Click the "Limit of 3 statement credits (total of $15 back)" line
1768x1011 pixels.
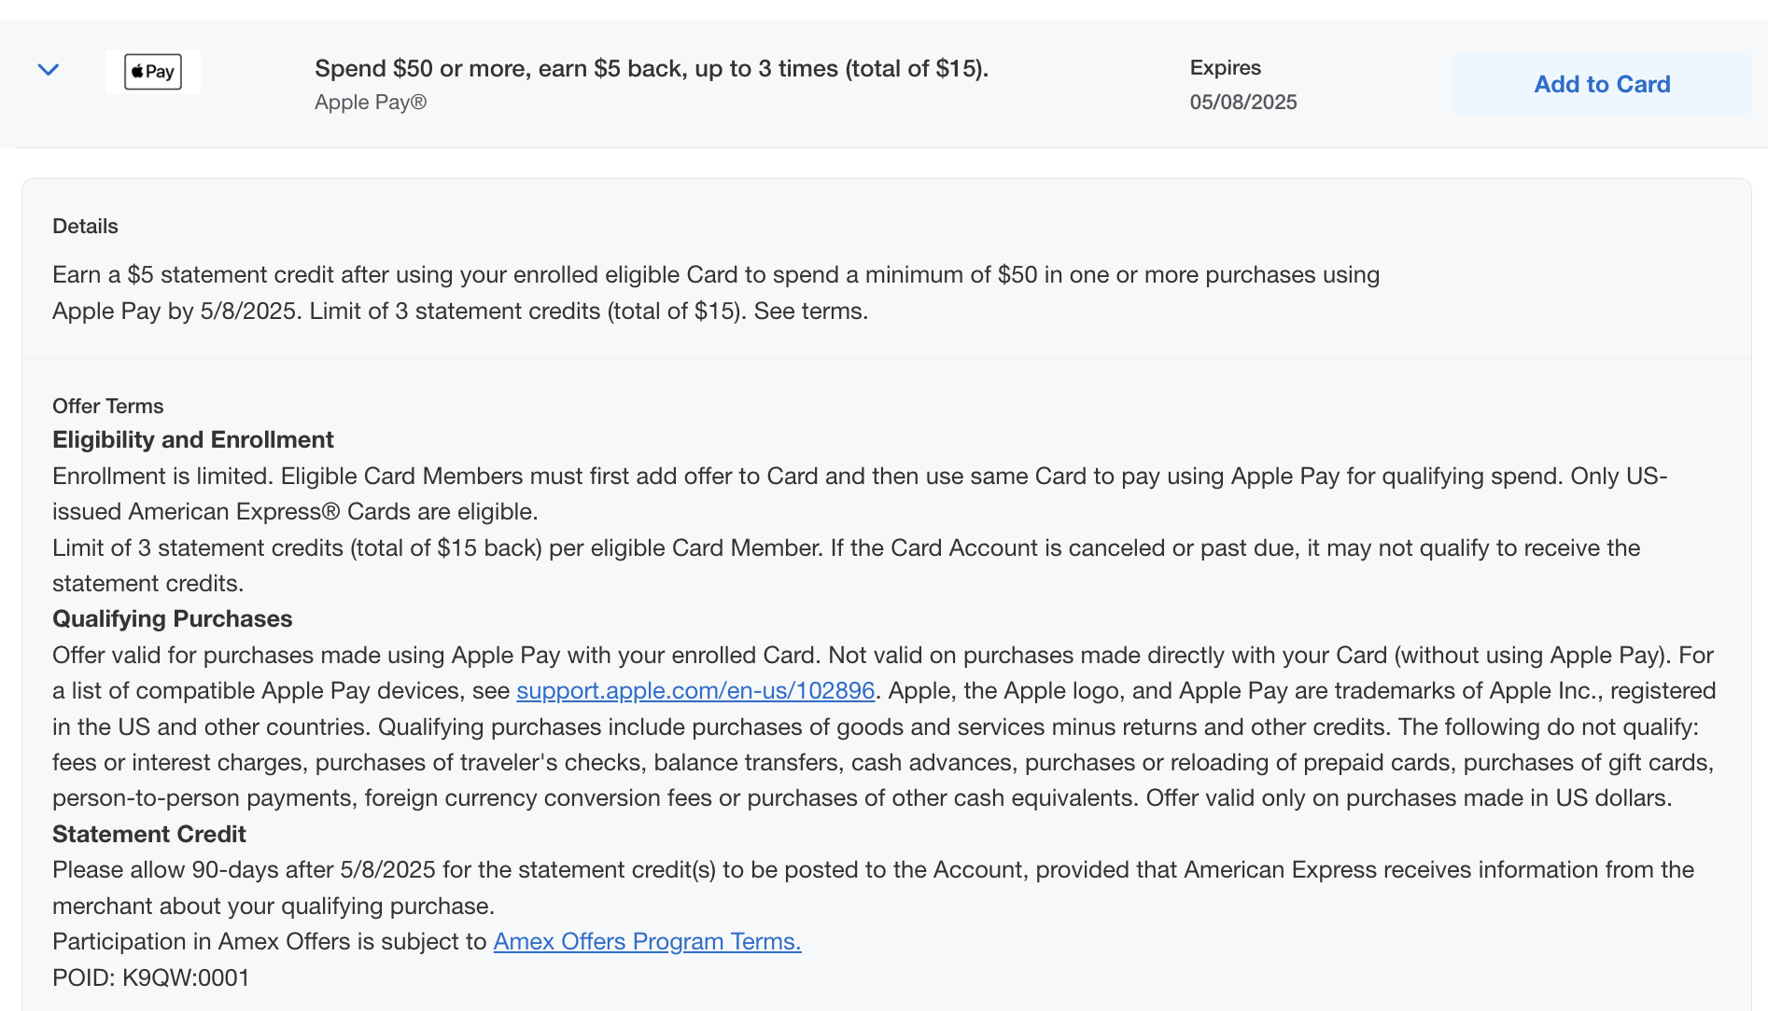tap(845, 548)
